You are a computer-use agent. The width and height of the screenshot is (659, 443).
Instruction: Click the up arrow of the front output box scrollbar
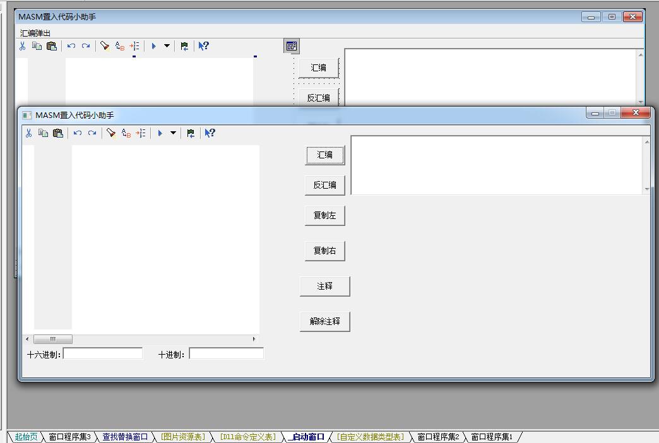pyautogui.click(x=647, y=142)
